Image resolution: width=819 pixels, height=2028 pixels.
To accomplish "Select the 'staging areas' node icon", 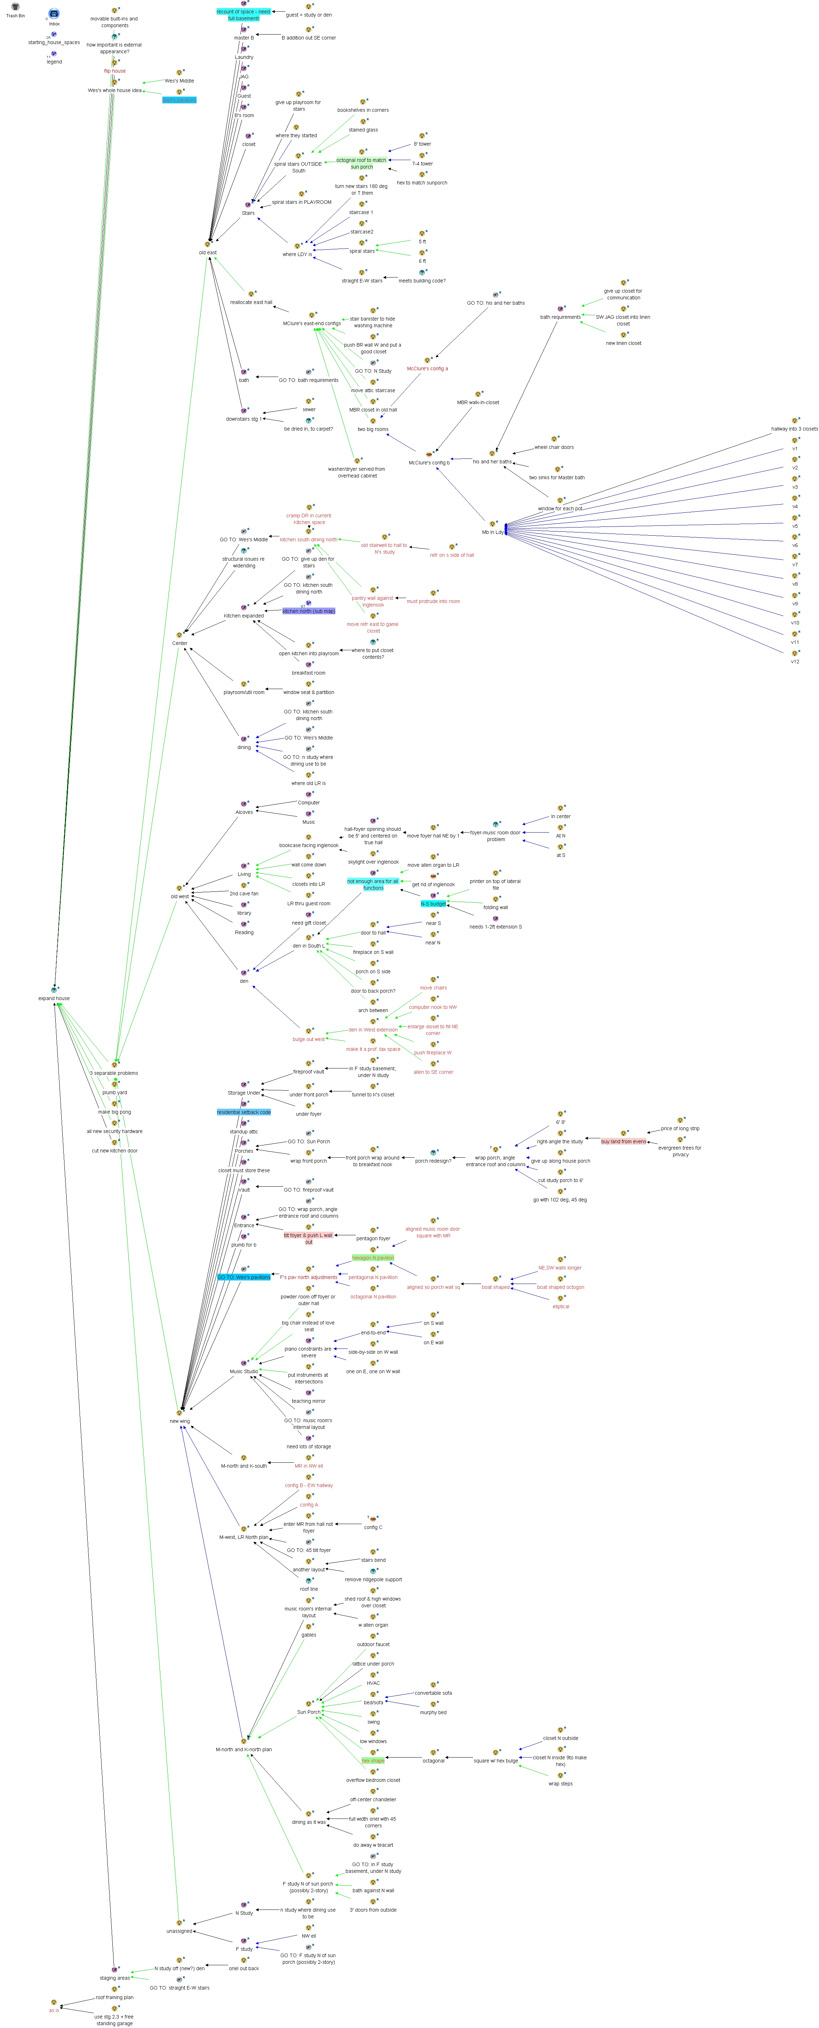I will coord(114,1970).
